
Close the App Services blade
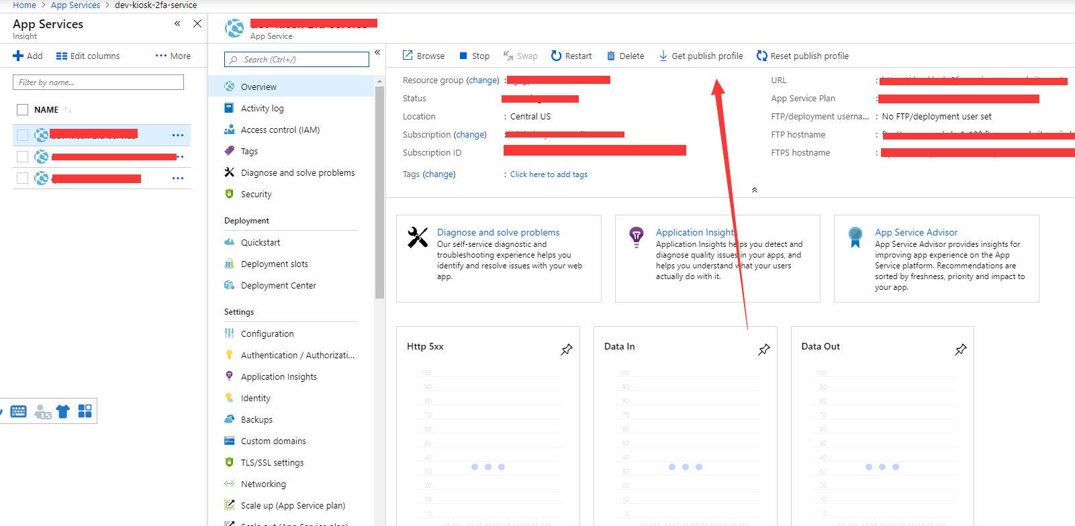coord(197,23)
